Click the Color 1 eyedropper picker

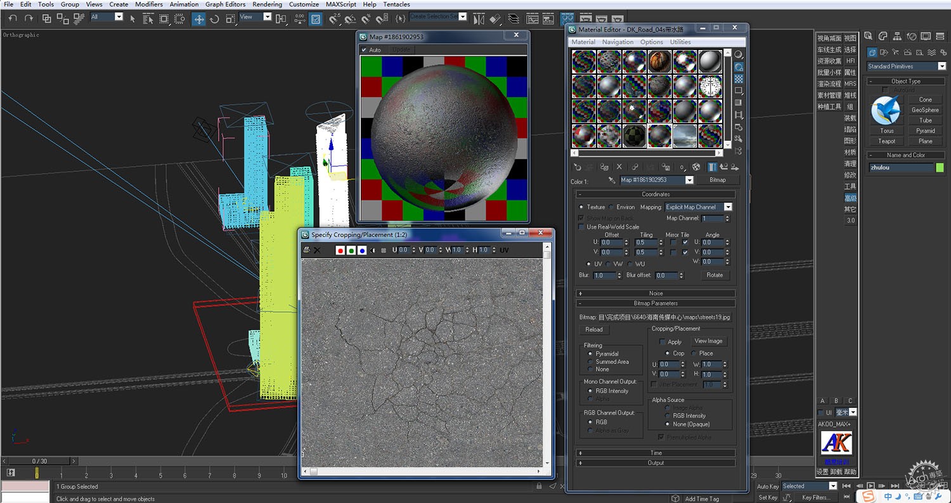pyautogui.click(x=612, y=180)
